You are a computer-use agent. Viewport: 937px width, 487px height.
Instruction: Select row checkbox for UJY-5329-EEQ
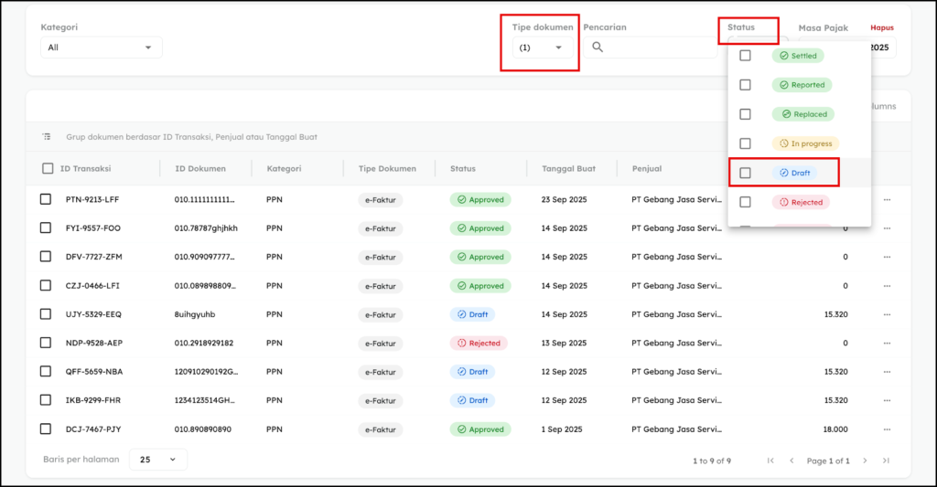[x=46, y=314]
